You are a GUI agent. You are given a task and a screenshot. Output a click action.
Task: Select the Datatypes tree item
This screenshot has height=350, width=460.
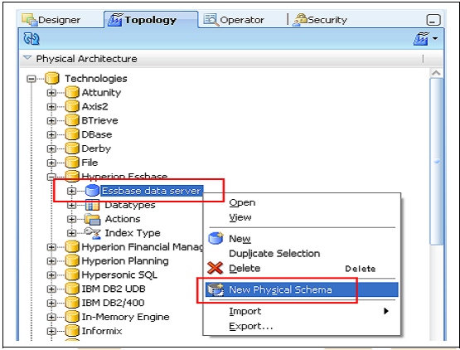(130, 205)
